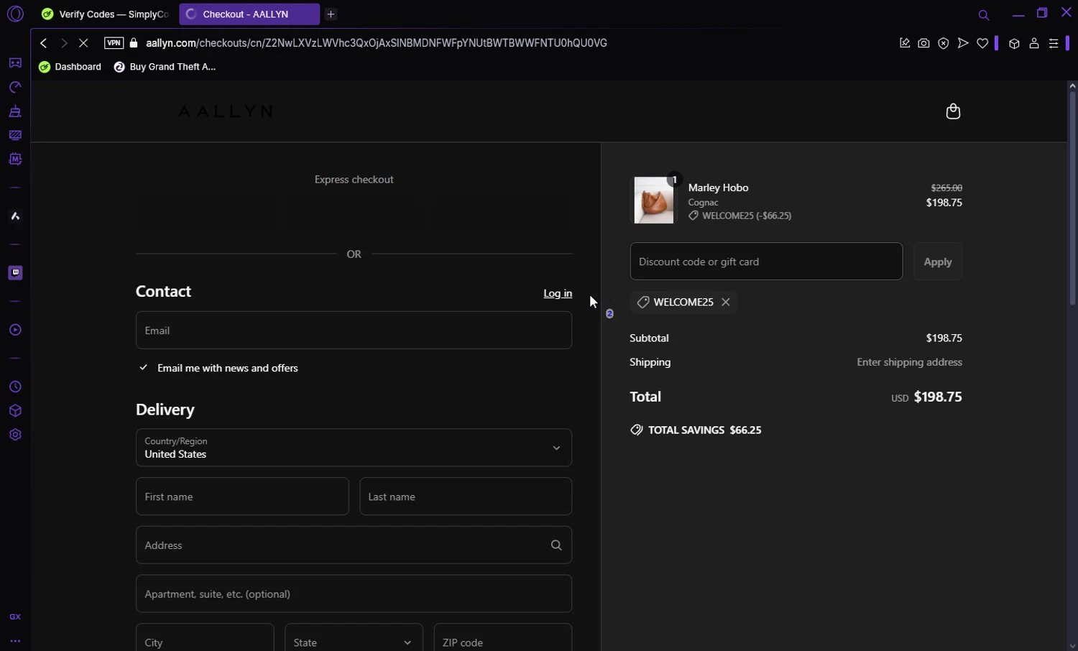Open tab search magnifier icon
The width and height of the screenshot is (1078, 651).
pyautogui.click(x=984, y=15)
